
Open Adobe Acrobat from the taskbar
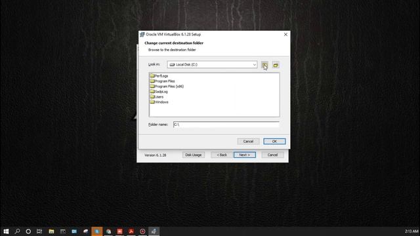click(x=131, y=231)
